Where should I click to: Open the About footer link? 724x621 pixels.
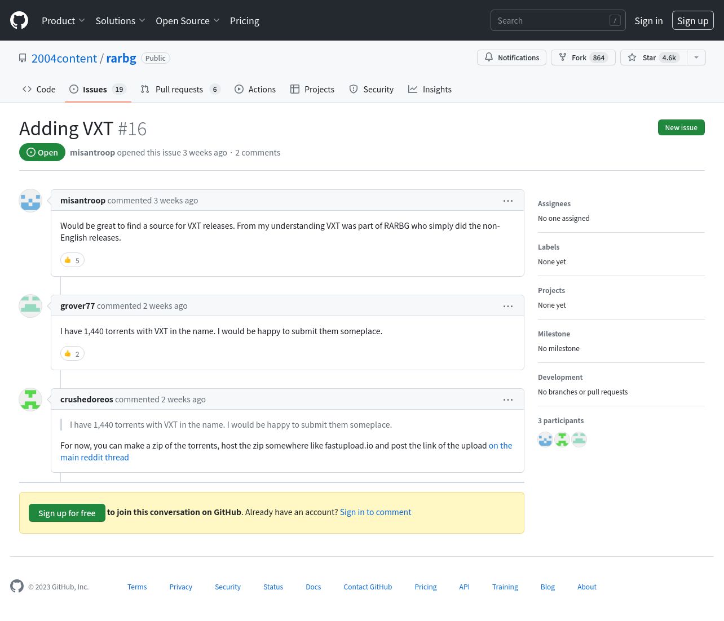[587, 587]
